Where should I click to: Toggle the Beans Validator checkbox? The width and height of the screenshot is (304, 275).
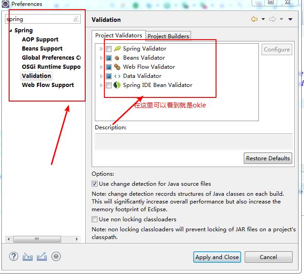pos(109,58)
